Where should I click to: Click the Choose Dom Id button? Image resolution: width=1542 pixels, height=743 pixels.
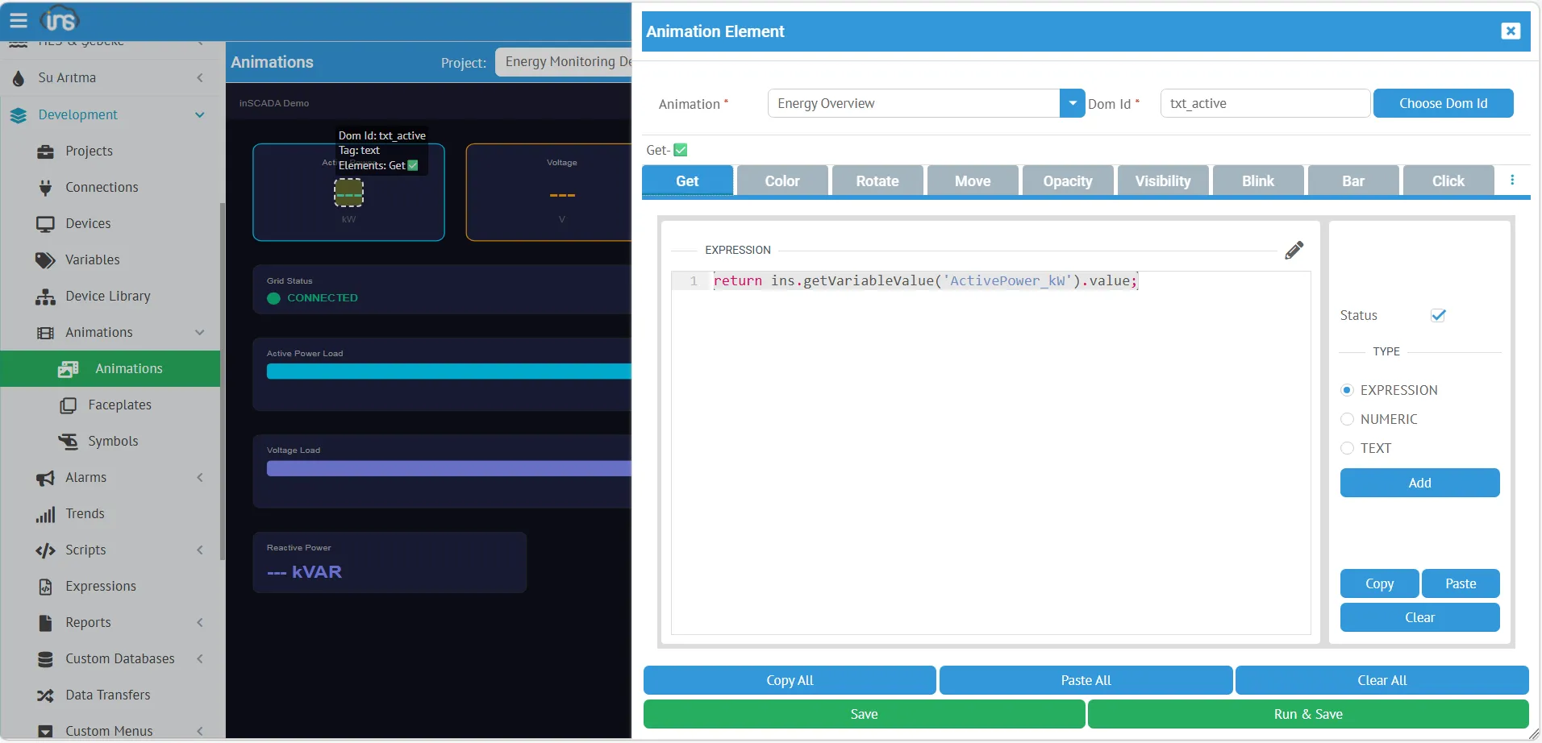click(x=1442, y=103)
